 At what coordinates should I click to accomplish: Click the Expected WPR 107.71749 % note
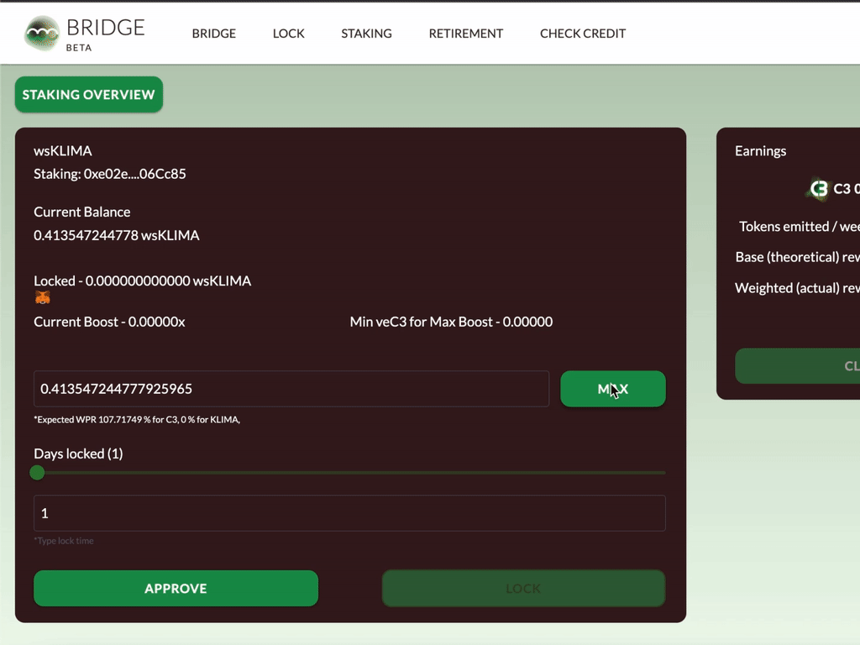[x=137, y=420]
